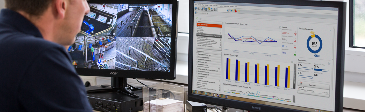
Task: Click the 938 animals donut chart
Action: click(x=314, y=44)
